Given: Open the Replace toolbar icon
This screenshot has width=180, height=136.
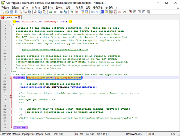Looking at the screenshot, I should click(65, 12).
